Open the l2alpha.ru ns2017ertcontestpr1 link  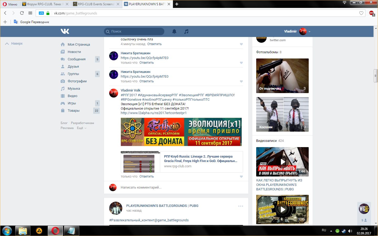154,113
